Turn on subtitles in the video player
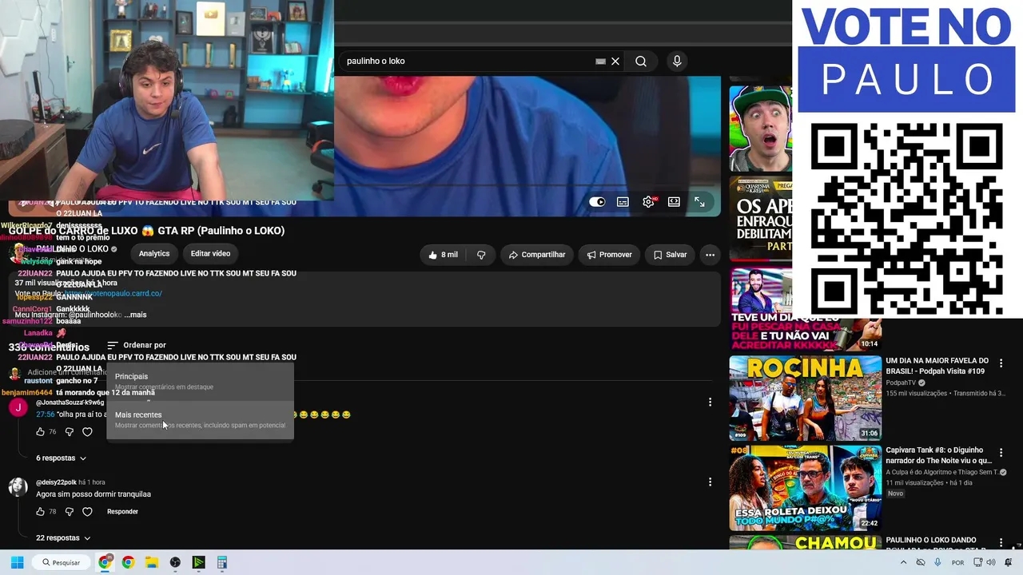Viewport: 1023px width, 575px height. (x=623, y=202)
